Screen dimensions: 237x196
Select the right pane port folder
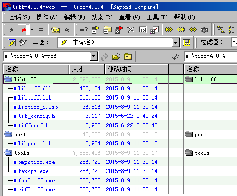196,134
